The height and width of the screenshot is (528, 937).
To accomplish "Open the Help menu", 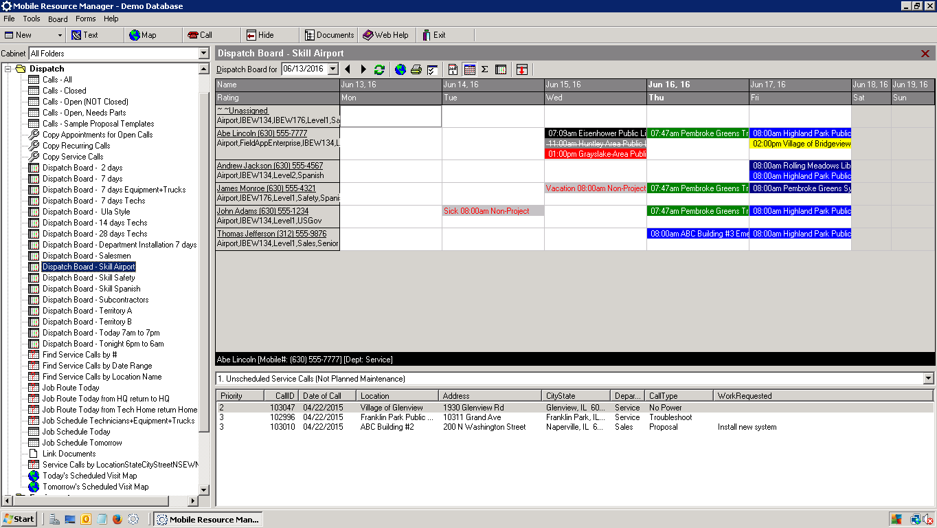I will coord(111,19).
